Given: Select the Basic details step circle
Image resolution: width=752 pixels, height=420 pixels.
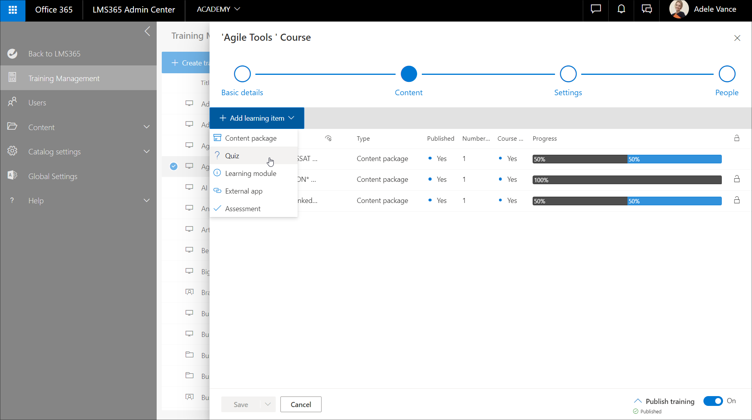Looking at the screenshot, I should 242,74.
